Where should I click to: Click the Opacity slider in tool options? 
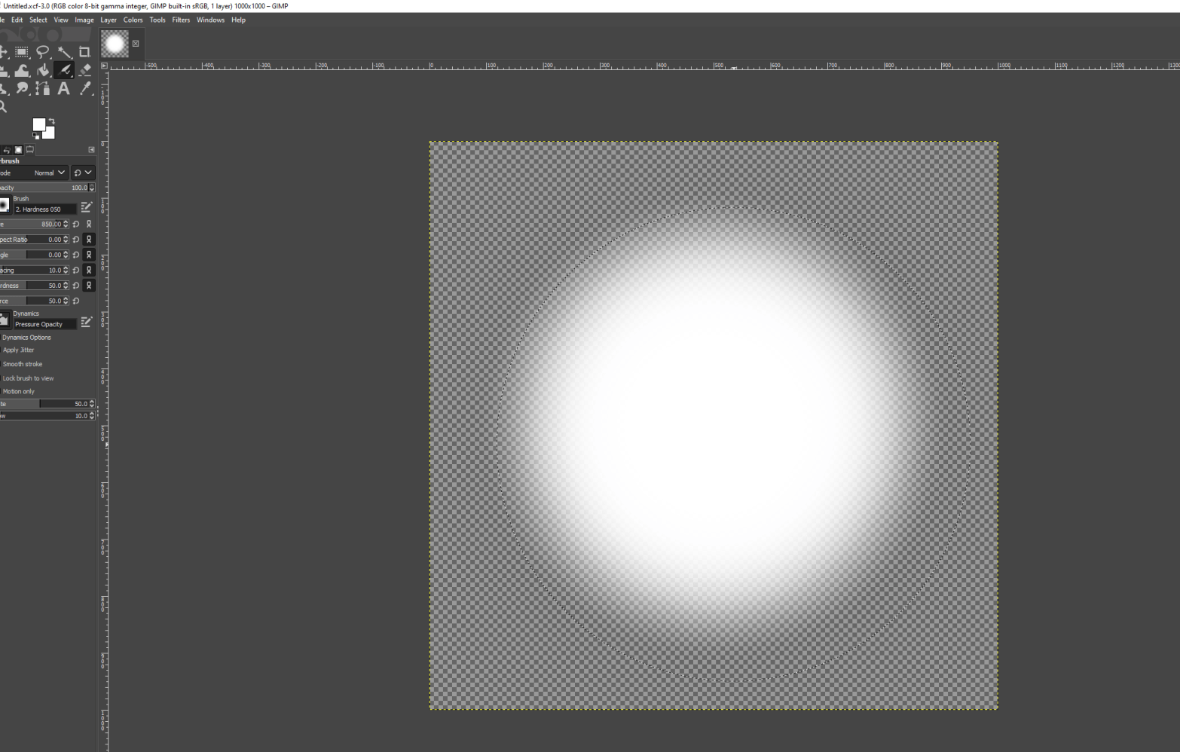[x=44, y=188]
